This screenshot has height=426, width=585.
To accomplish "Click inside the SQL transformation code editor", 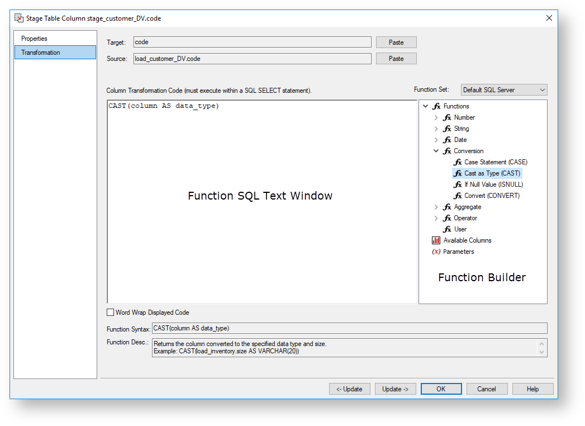I will (262, 202).
